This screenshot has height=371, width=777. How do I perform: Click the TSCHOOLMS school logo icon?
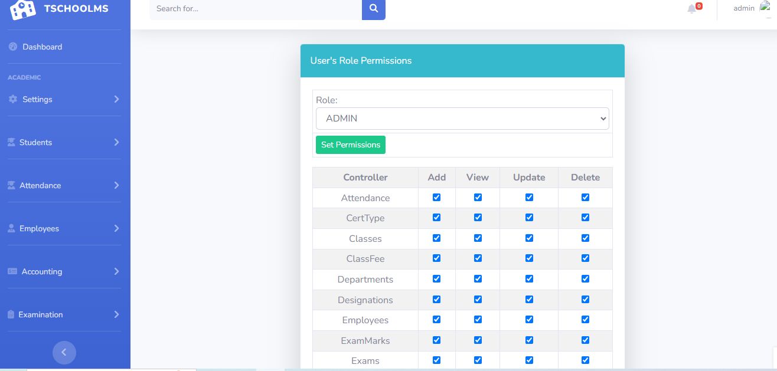click(x=23, y=9)
